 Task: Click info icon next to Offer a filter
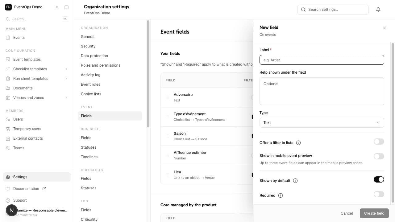pyautogui.click(x=298, y=143)
